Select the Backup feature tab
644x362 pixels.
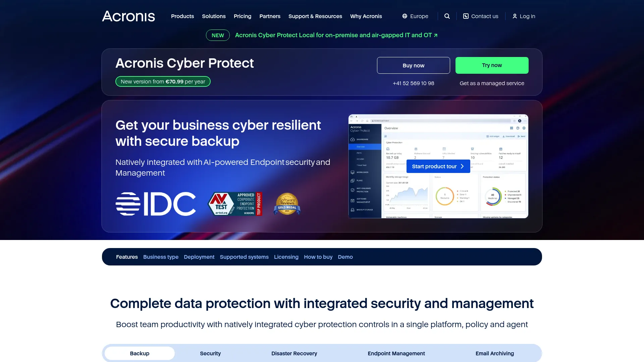[140, 353]
